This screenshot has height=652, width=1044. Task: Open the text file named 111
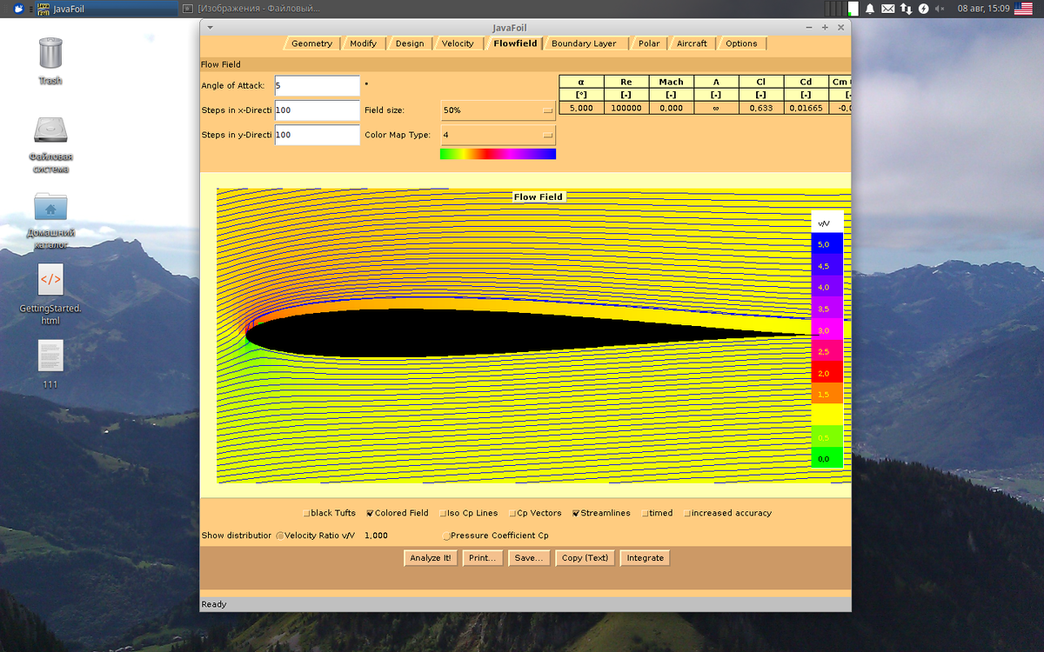tap(50, 356)
